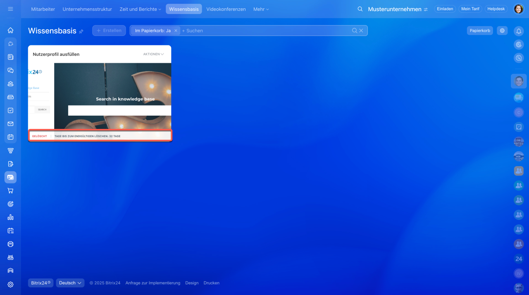Open the mail envelope icon in sidebar
529x295 pixels.
[x=10, y=124]
